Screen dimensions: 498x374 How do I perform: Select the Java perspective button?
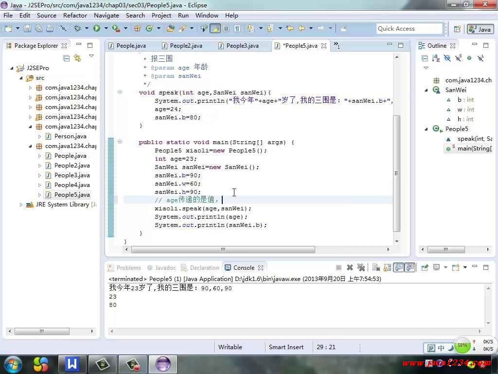[480, 29]
